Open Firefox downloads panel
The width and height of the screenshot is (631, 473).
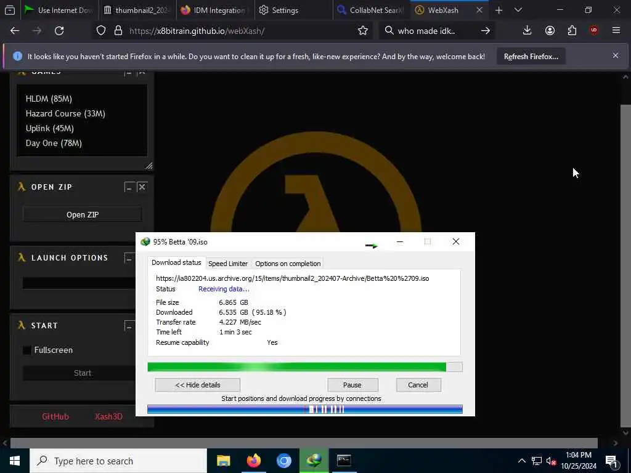point(527,31)
